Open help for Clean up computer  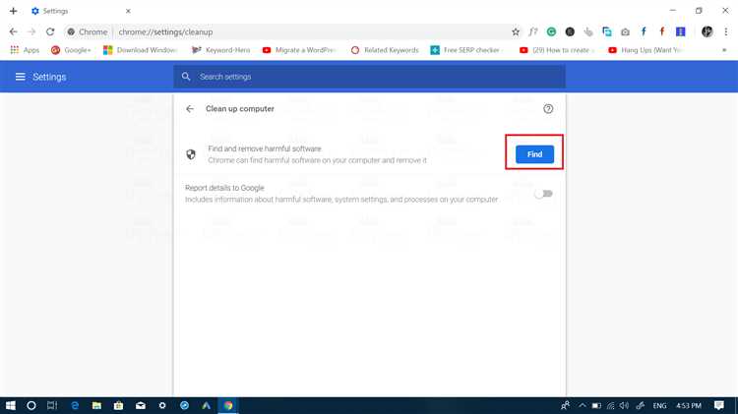coord(548,109)
